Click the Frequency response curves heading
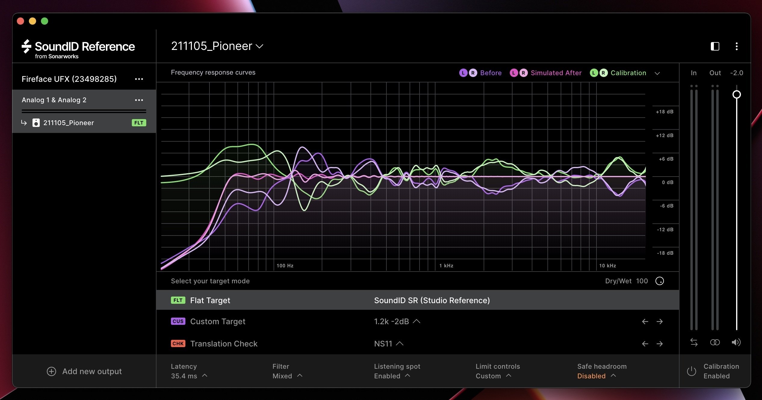This screenshot has height=400, width=762. click(213, 72)
